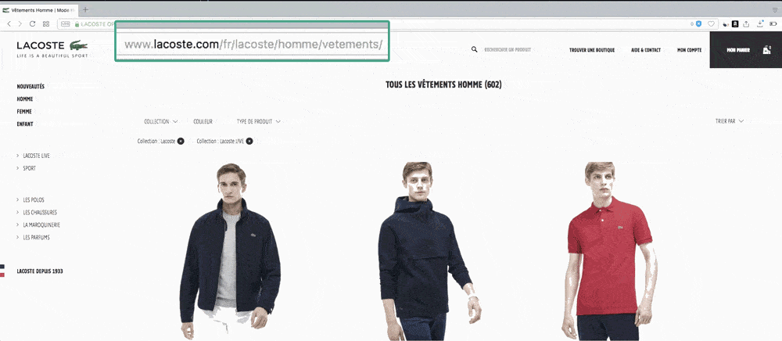Click the 'Rechercher un produit' search field
The image size is (782, 341).
508,50
